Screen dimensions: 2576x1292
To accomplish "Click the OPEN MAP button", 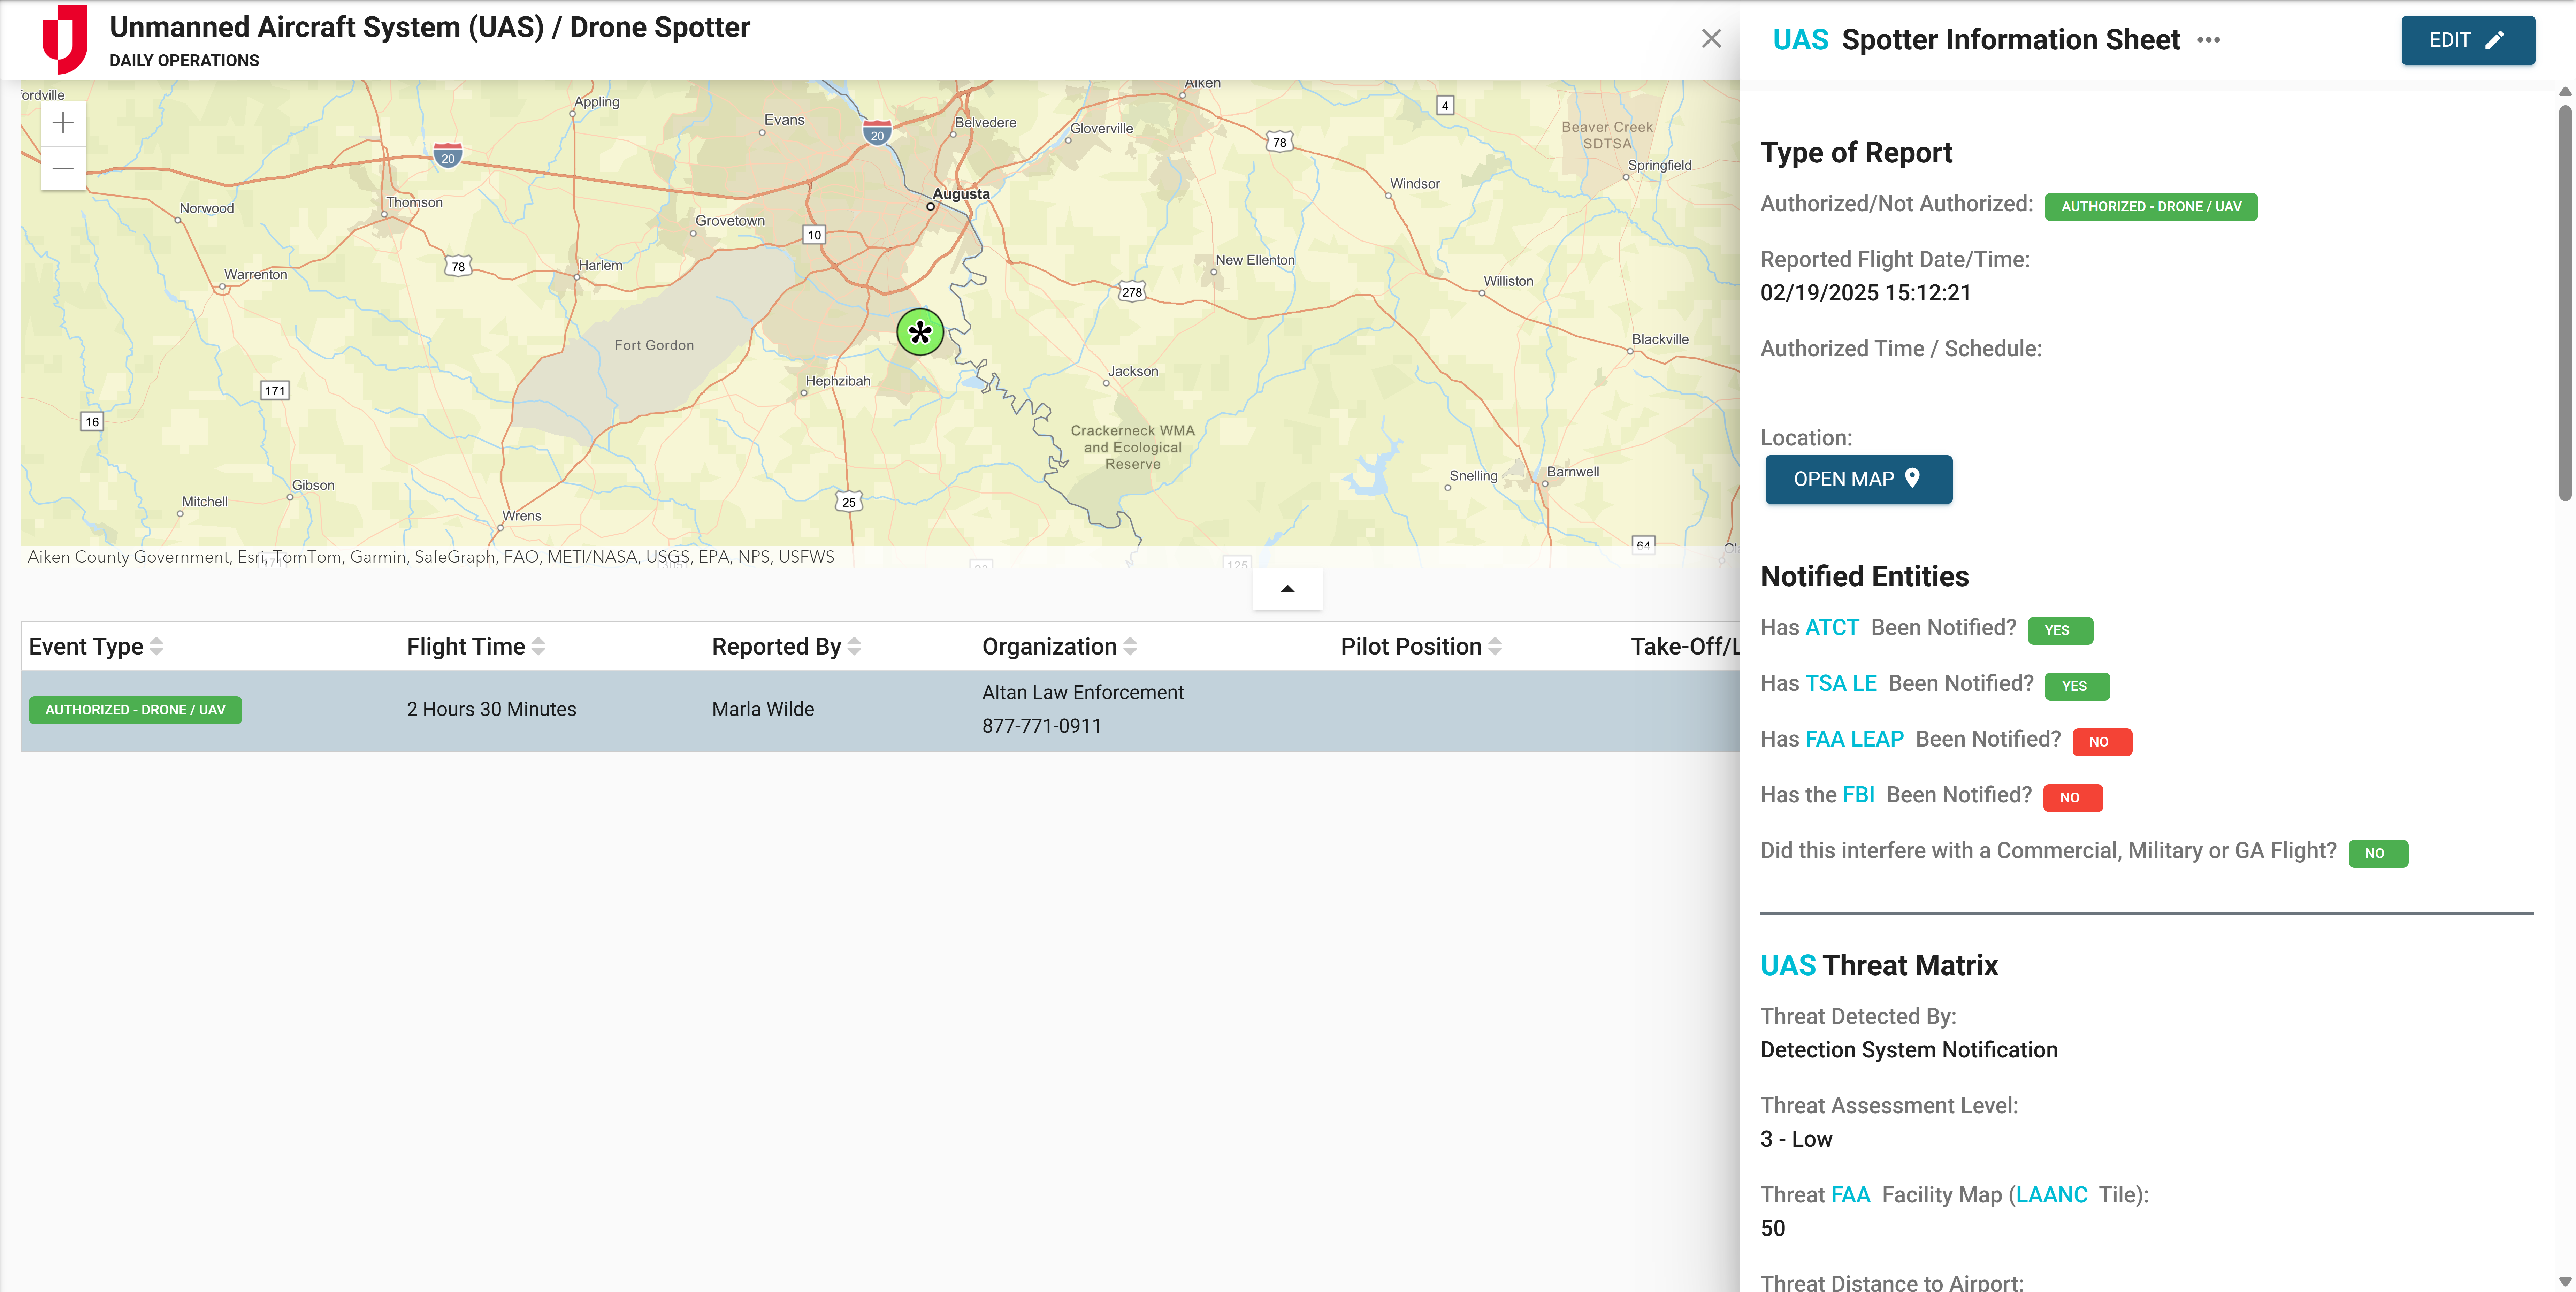I will (x=1858, y=479).
